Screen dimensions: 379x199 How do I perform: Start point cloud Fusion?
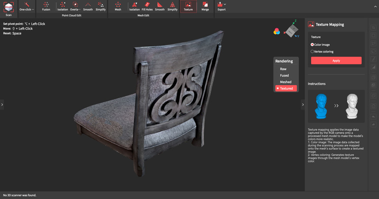46,7
